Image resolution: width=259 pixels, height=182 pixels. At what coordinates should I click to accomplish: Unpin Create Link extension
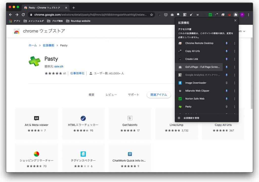coord(227,59)
